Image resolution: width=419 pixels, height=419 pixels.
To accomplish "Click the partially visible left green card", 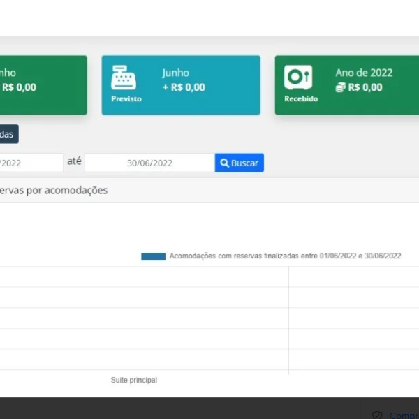I will click(42, 84).
